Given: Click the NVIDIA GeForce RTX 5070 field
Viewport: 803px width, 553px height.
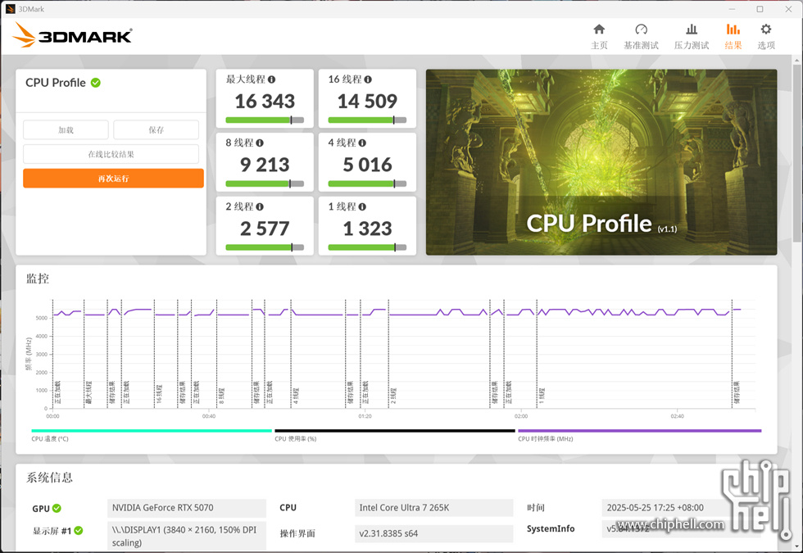Looking at the screenshot, I should pos(187,508).
